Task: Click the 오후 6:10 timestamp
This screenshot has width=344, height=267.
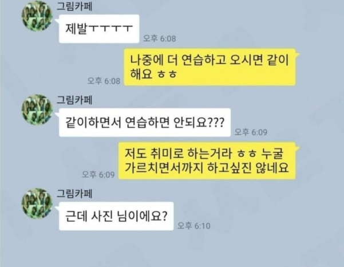Action: 193,226
